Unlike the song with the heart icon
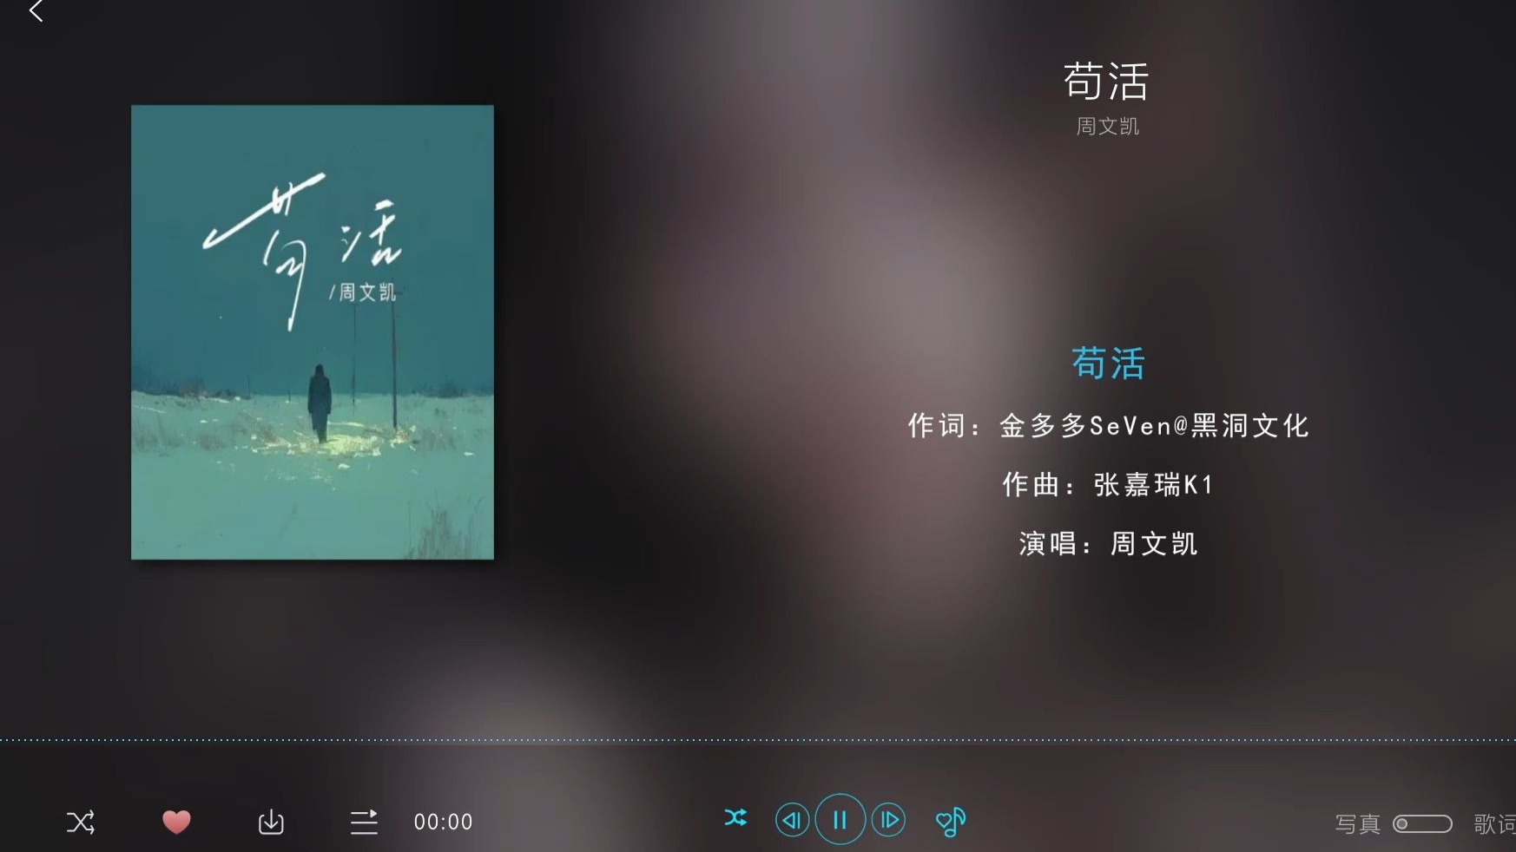This screenshot has height=852, width=1516. [176, 822]
